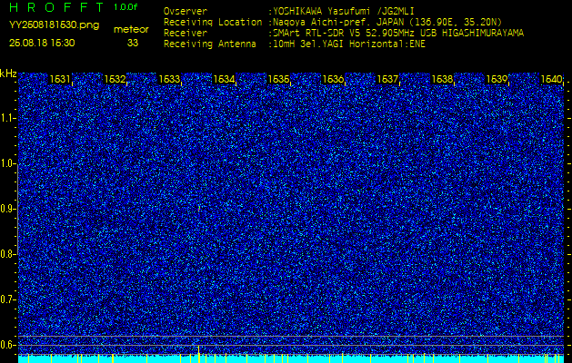Click the 'Receiver' field label
Screen dimensions: 572x363
coord(186,34)
